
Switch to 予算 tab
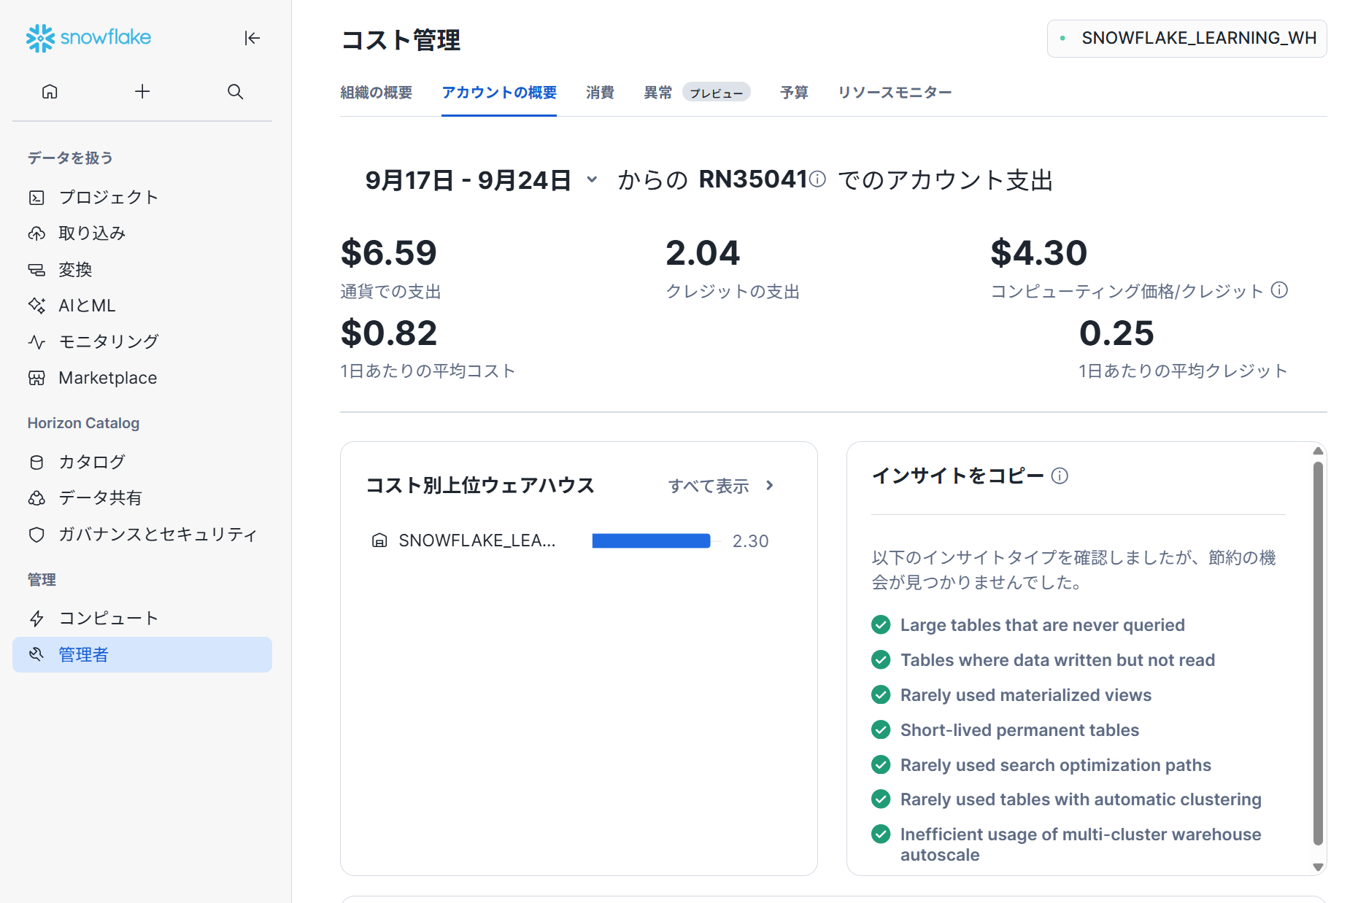click(x=794, y=93)
